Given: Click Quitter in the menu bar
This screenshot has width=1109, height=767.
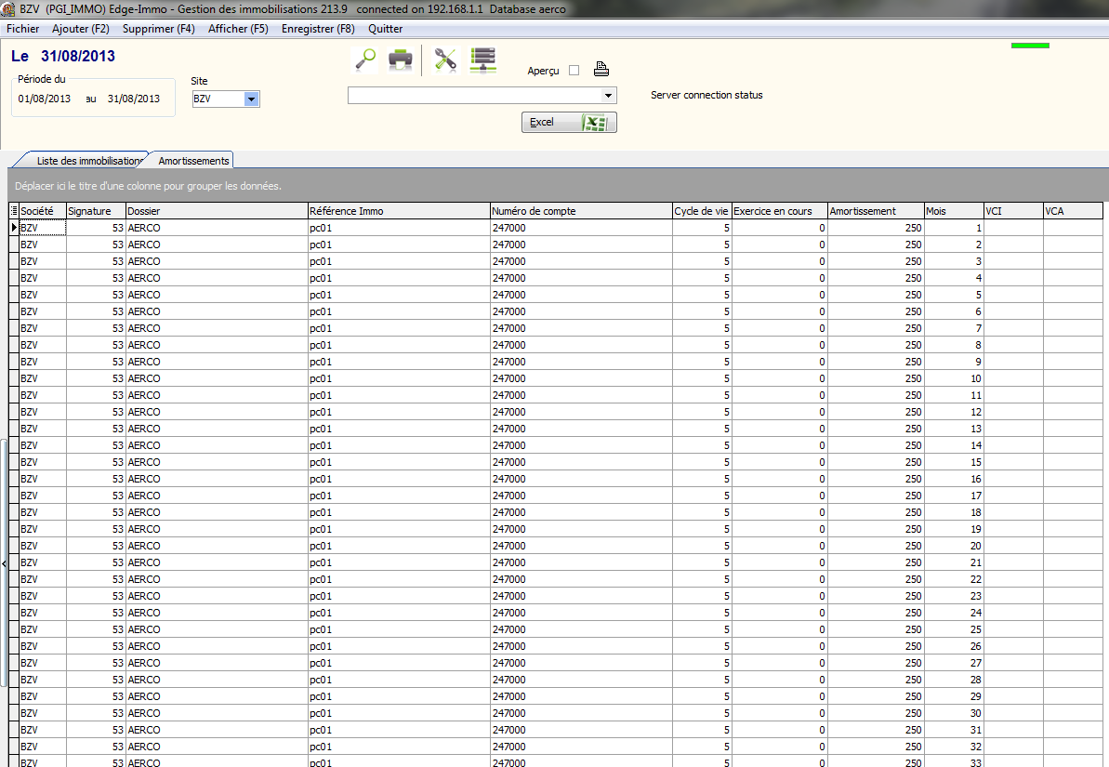Looking at the screenshot, I should pyautogui.click(x=386, y=29).
